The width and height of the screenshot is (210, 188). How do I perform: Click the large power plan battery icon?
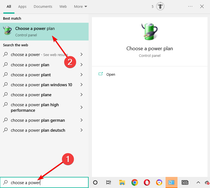pos(150,32)
